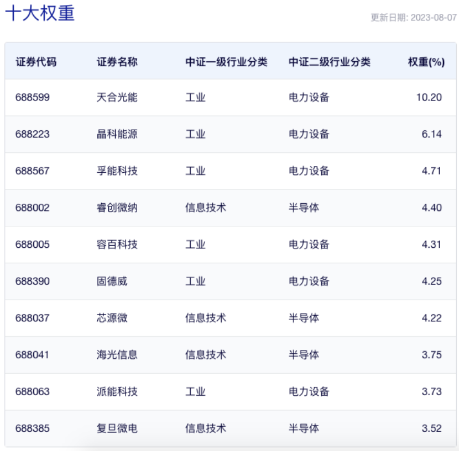Image resolution: width=459 pixels, height=451 pixels.
Task: Select stock name 晶科能源
Action: coord(117,134)
